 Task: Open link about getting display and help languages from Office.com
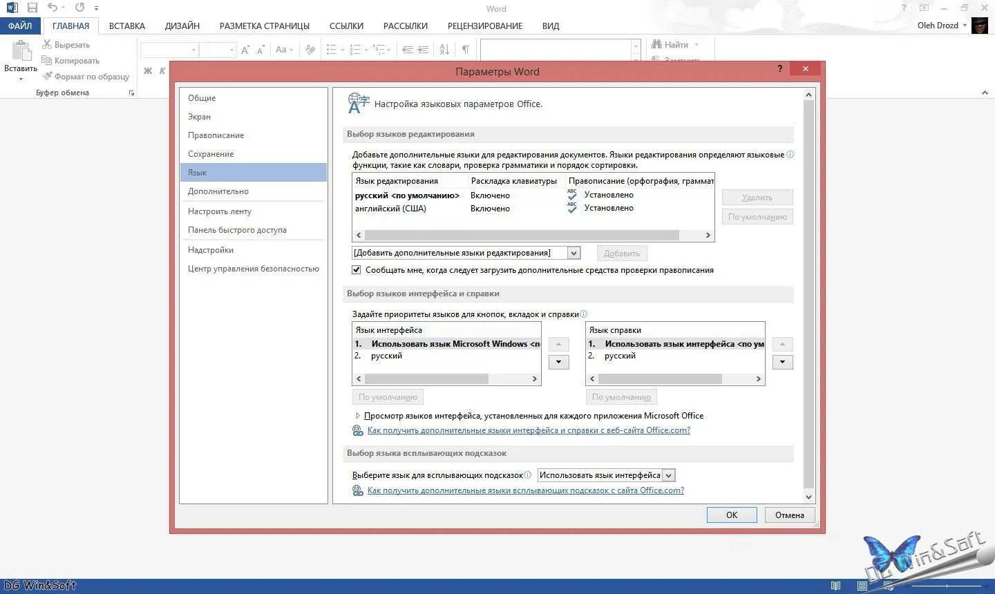coord(529,430)
